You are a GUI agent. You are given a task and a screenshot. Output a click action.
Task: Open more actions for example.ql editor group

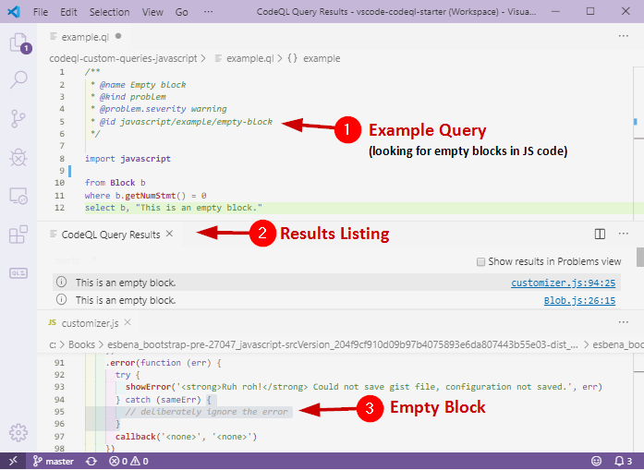click(x=624, y=36)
